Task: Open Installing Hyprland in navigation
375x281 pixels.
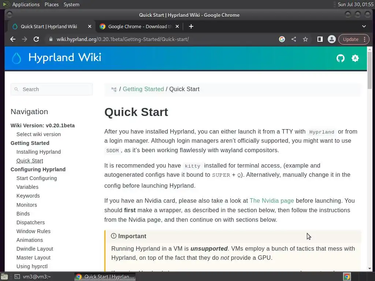Action: coord(38,152)
